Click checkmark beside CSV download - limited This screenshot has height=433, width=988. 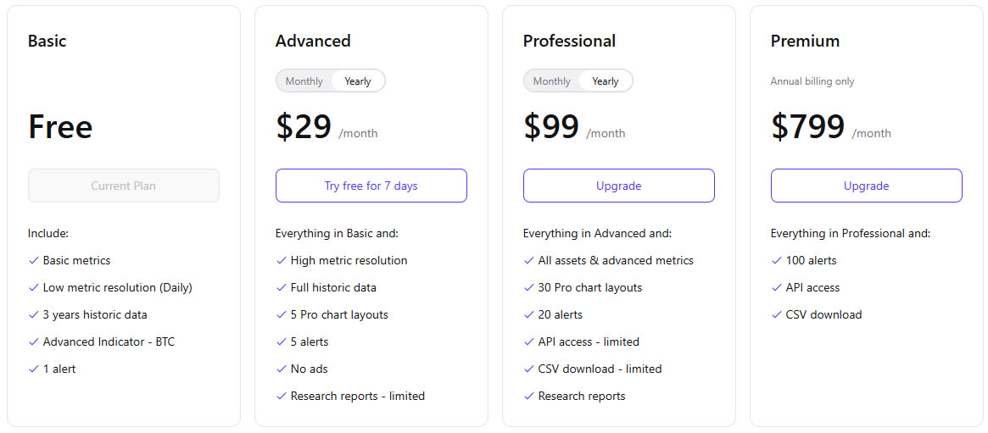(529, 369)
